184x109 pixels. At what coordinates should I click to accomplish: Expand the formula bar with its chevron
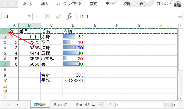tap(180, 17)
